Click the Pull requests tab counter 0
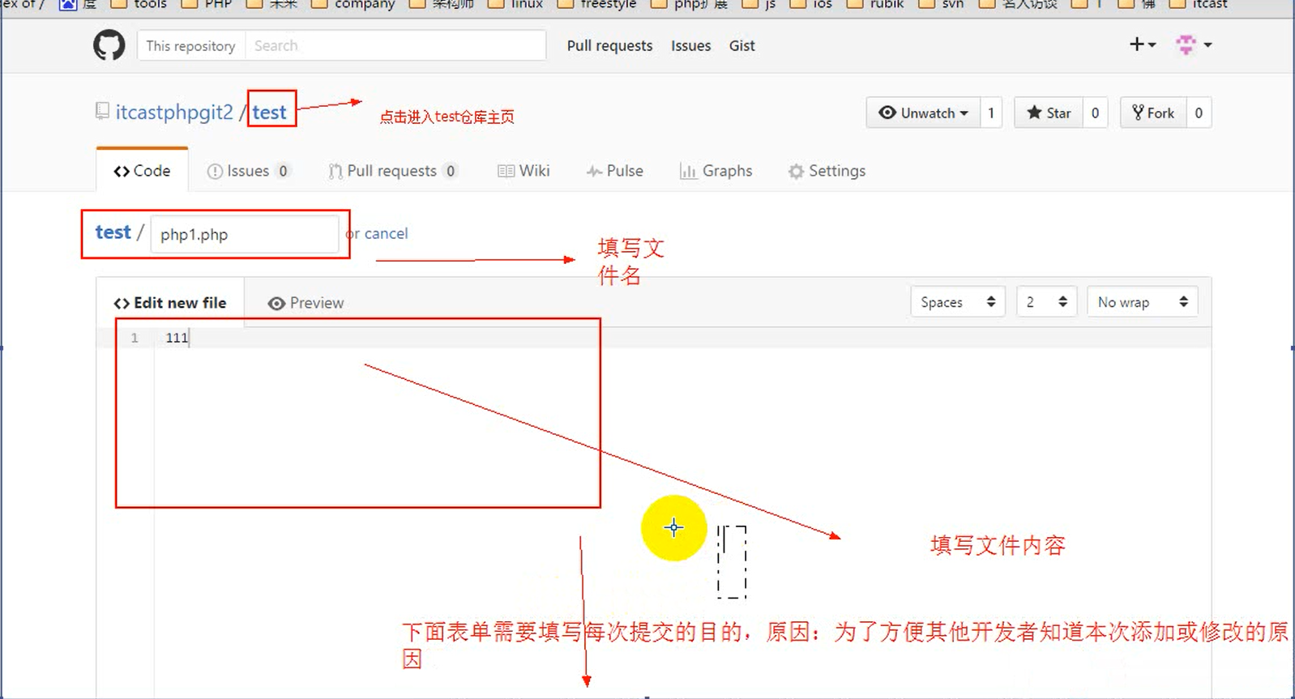 point(451,171)
